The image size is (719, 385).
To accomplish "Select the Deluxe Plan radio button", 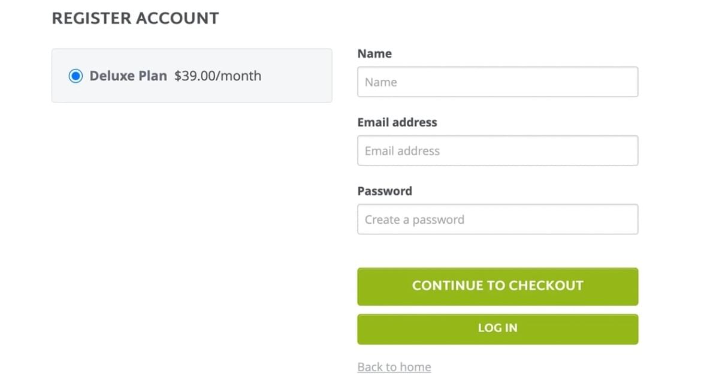I will 75,76.
